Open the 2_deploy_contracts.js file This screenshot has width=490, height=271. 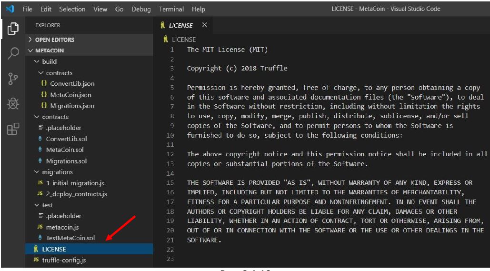(76, 194)
